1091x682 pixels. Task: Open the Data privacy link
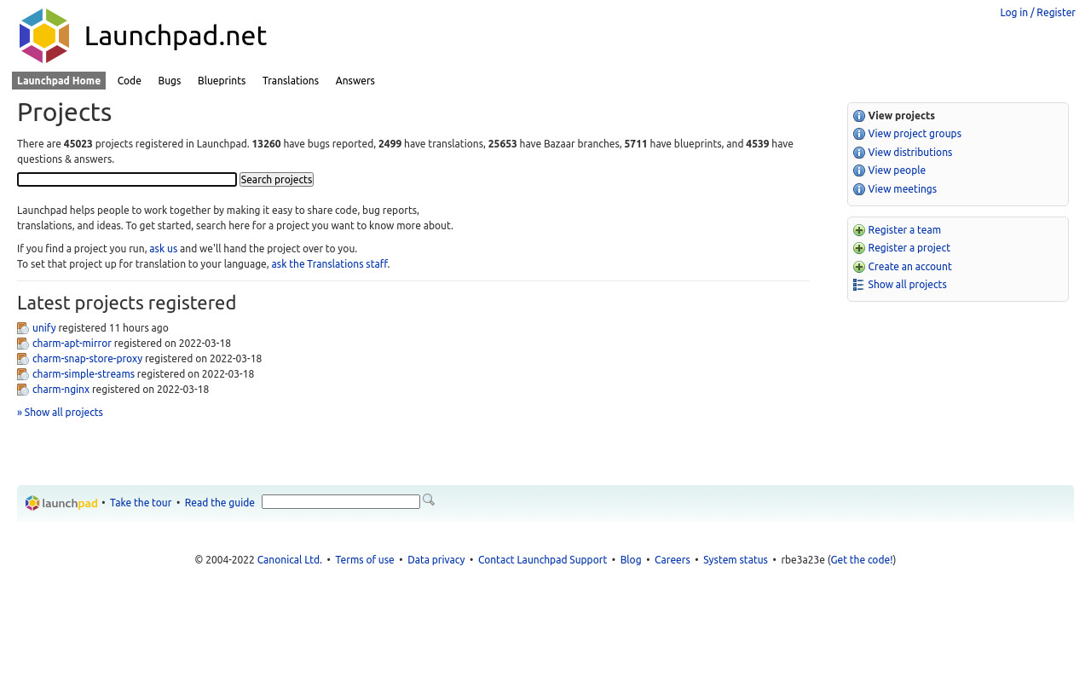coord(436,560)
